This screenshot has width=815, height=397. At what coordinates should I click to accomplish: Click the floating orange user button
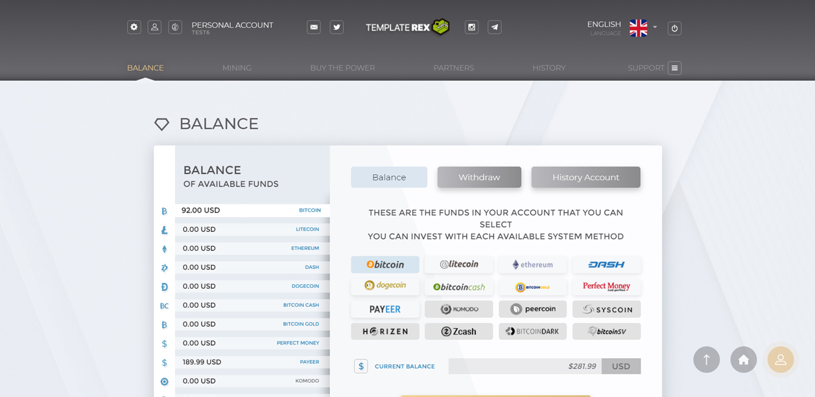781,359
